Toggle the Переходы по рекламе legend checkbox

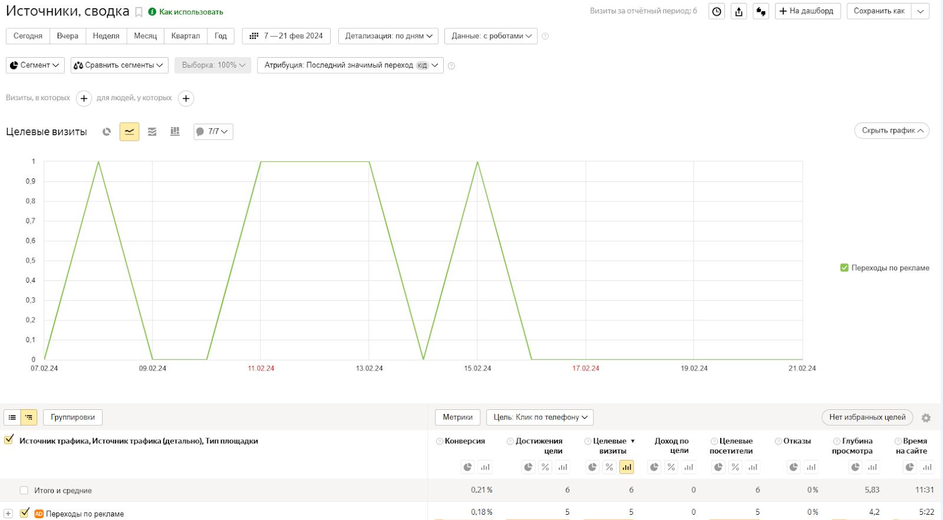(x=844, y=268)
